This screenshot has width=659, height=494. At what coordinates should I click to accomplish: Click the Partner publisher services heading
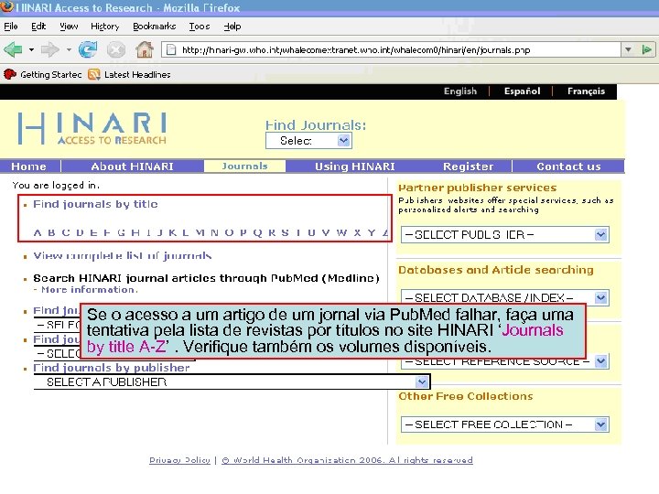click(x=478, y=188)
